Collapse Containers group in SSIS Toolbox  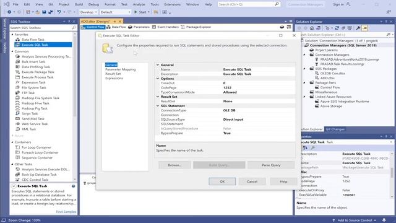pyautogui.click(x=12, y=142)
